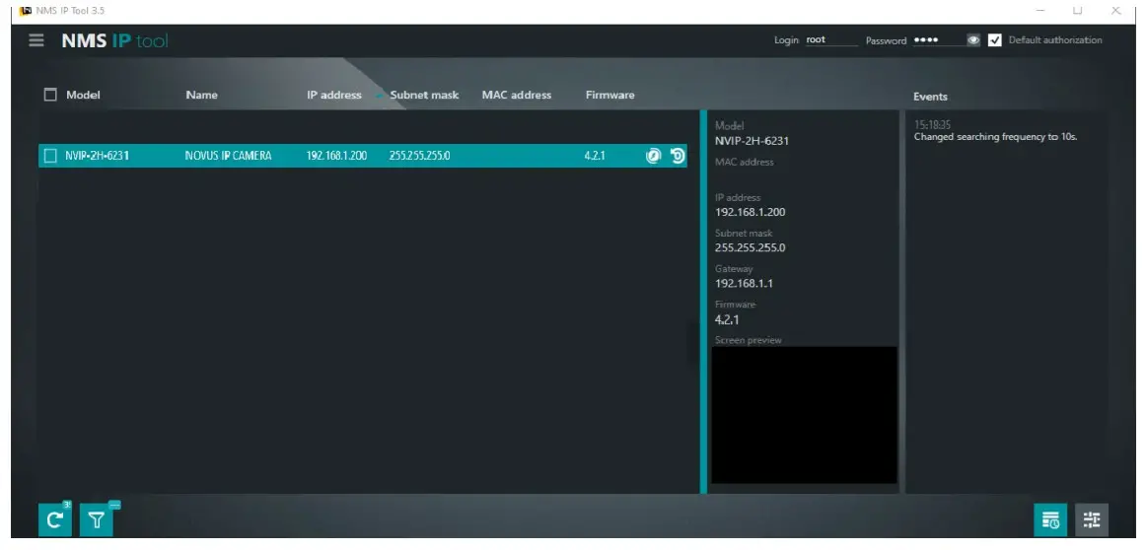
Task: Click the 255.255.255.0 cell in device row
Action: point(420,156)
